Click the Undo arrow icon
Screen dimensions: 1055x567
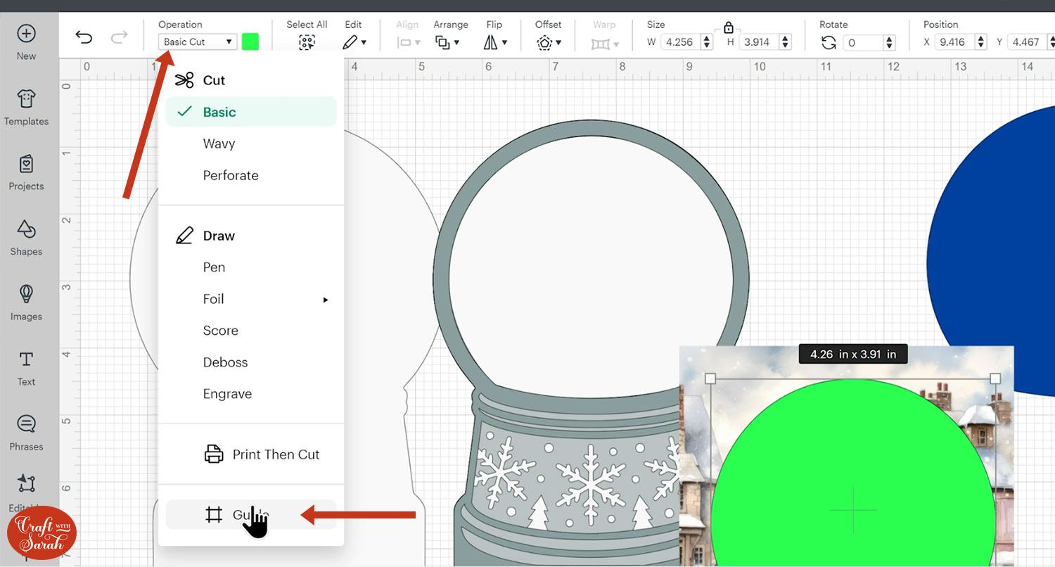tap(84, 37)
